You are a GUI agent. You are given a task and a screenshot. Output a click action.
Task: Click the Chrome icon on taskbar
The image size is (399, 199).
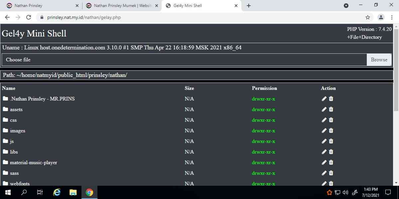click(x=89, y=192)
